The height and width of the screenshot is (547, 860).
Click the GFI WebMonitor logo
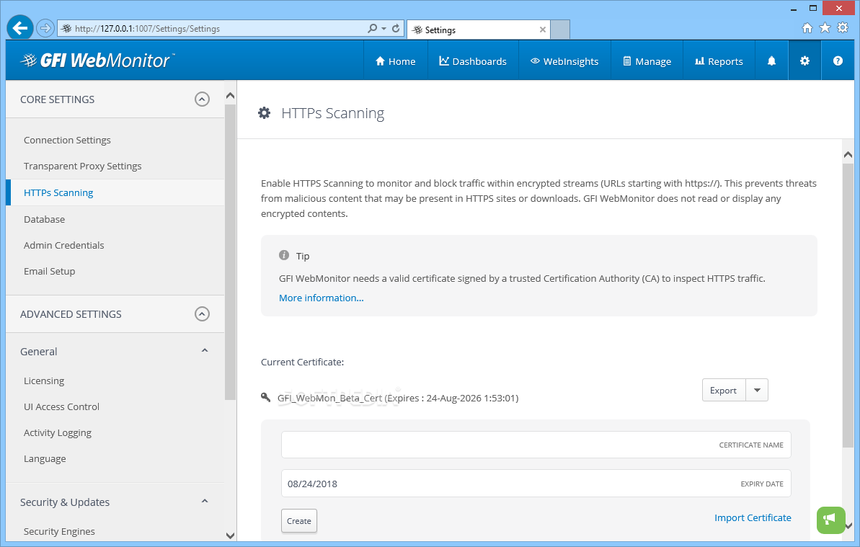click(x=97, y=61)
